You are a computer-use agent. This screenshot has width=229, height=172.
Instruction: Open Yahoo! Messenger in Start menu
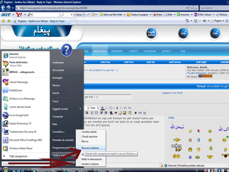pyautogui.click(x=19, y=82)
